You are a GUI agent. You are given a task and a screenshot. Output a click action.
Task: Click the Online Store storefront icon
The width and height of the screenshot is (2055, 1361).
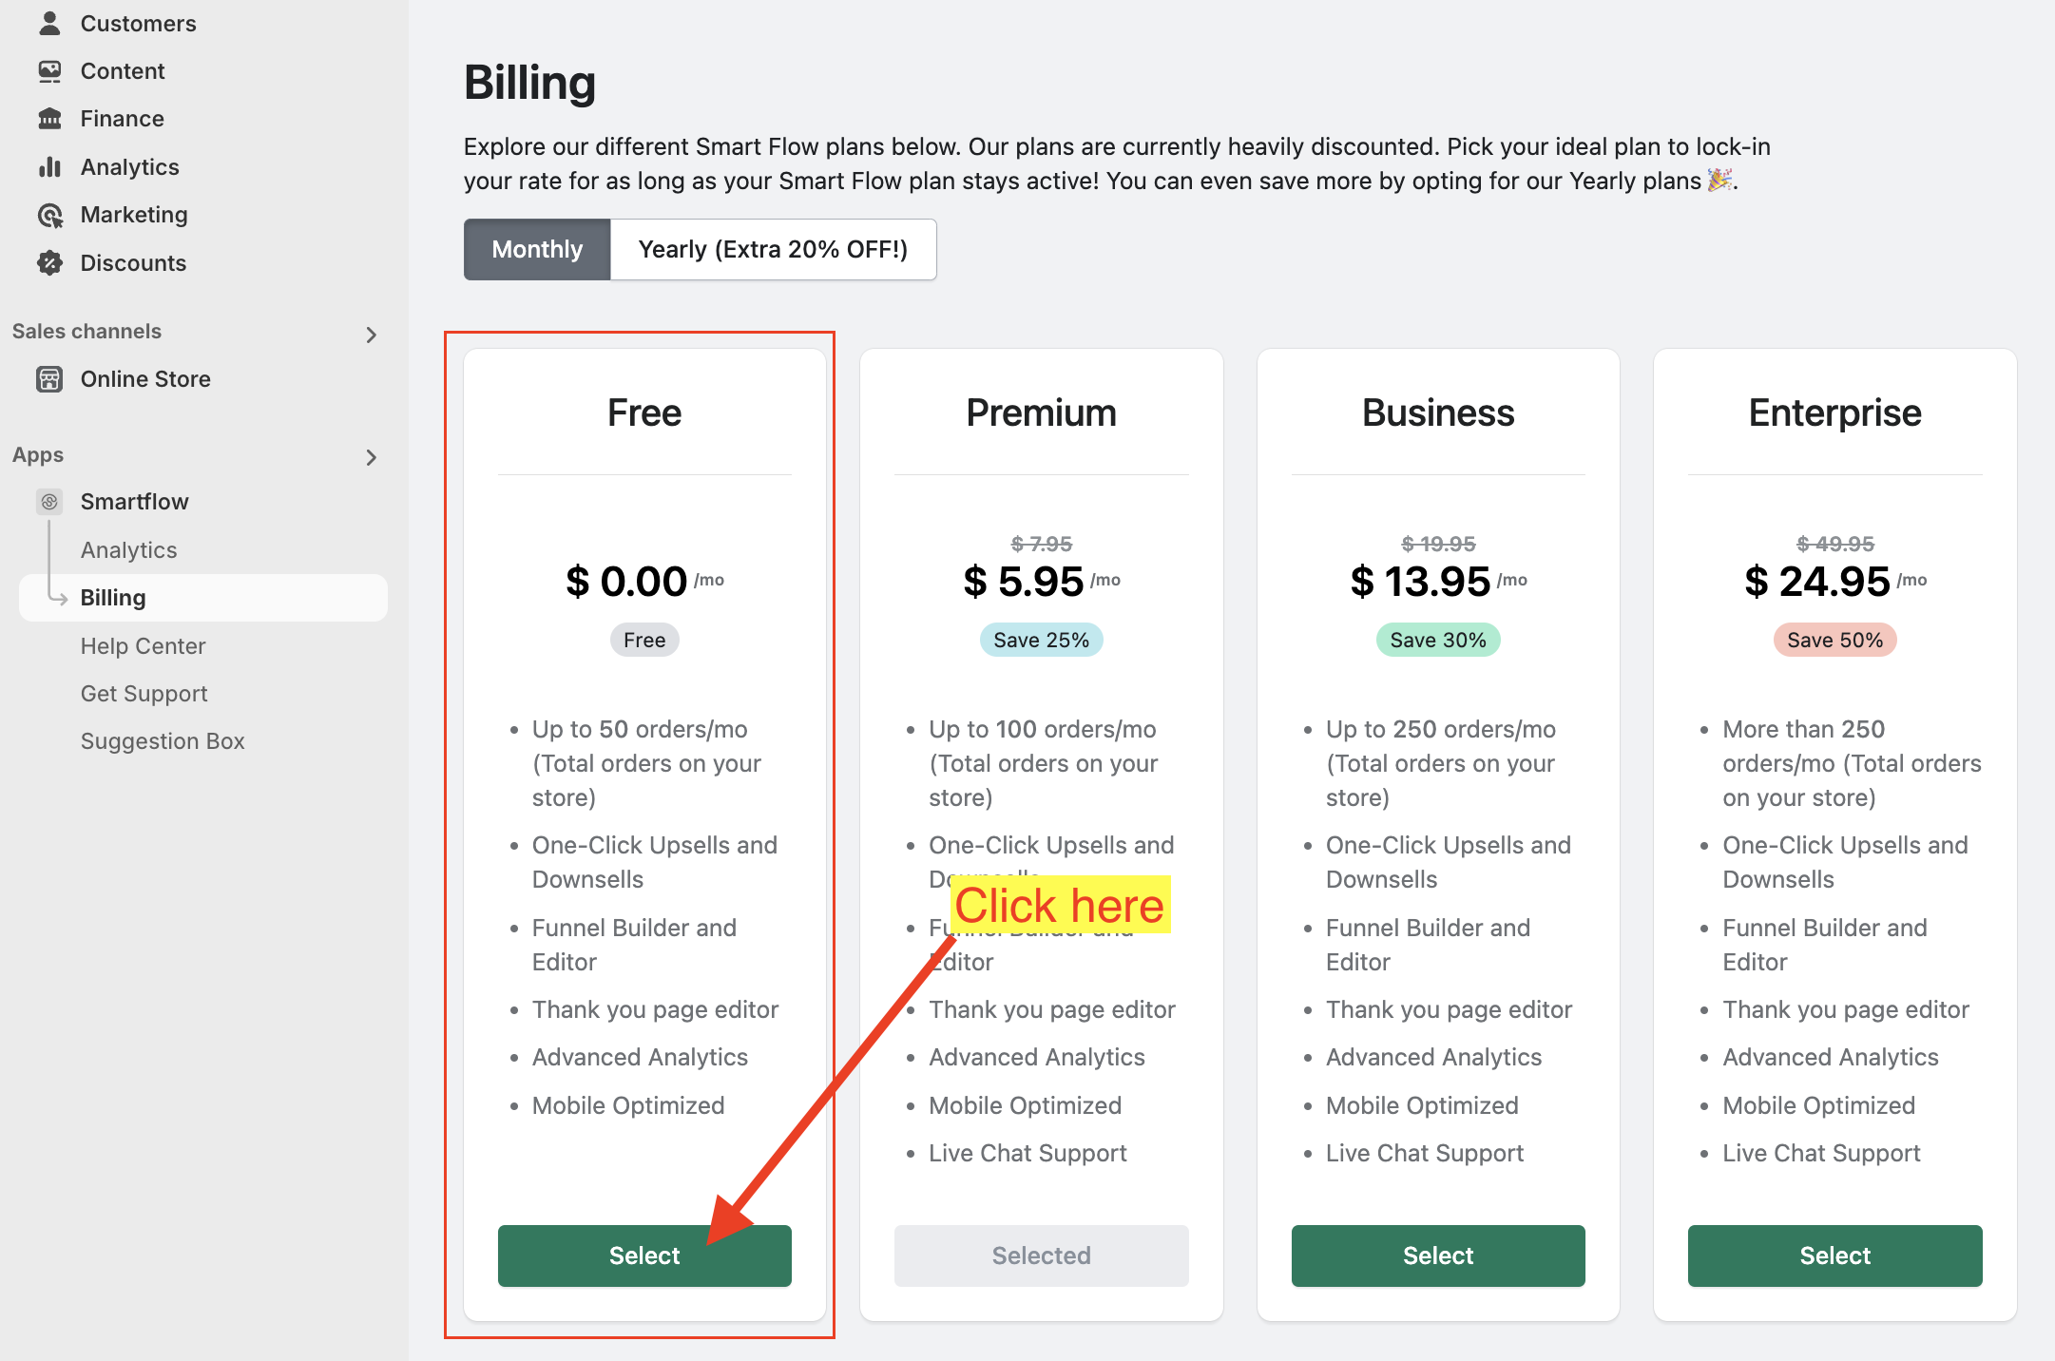coord(49,379)
